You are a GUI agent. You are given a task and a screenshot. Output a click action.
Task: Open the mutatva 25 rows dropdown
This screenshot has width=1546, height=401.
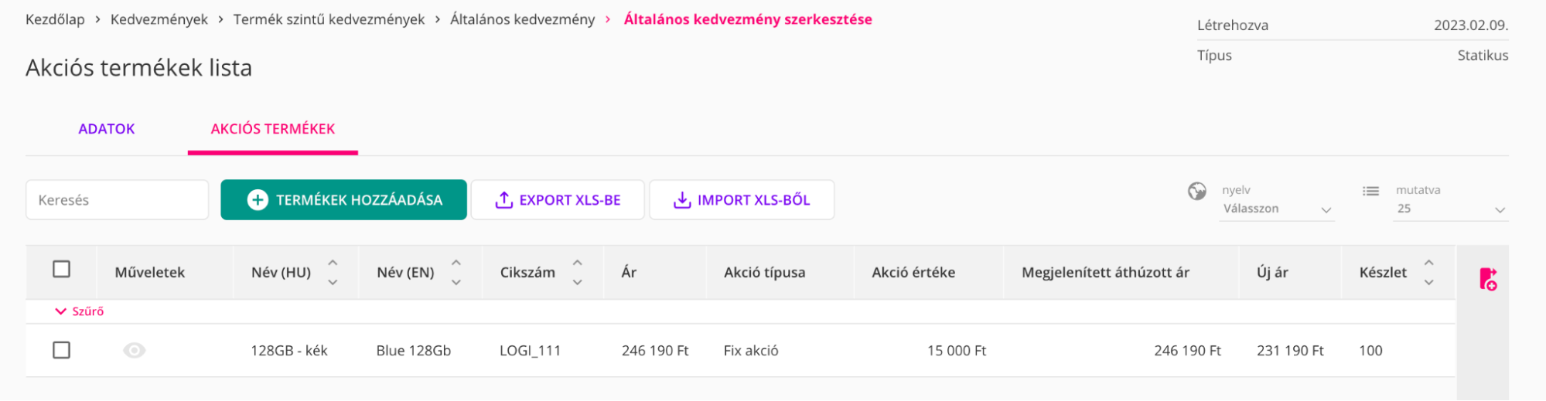pyautogui.click(x=1450, y=209)
